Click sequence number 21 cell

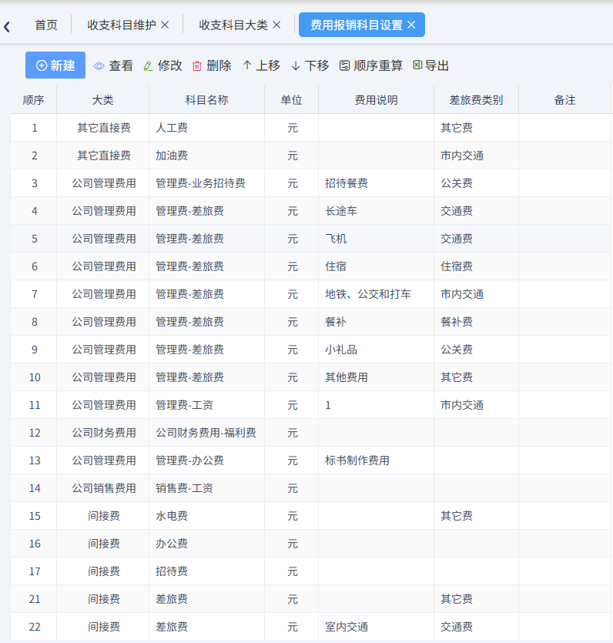tap(34, 599)
